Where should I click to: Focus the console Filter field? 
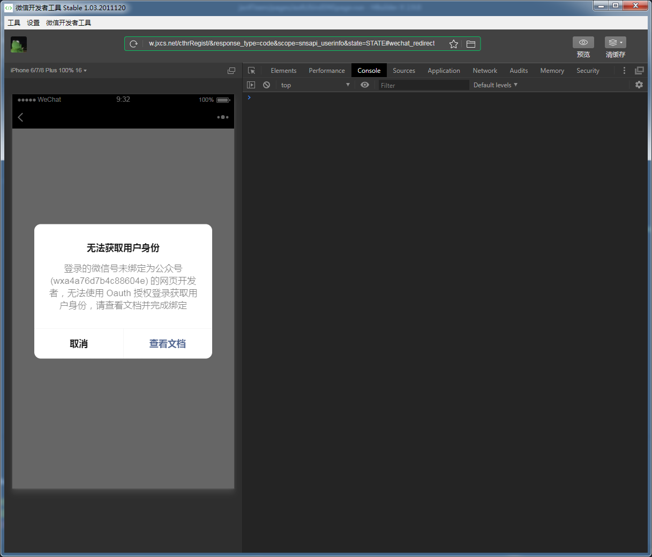pos(423,85)
